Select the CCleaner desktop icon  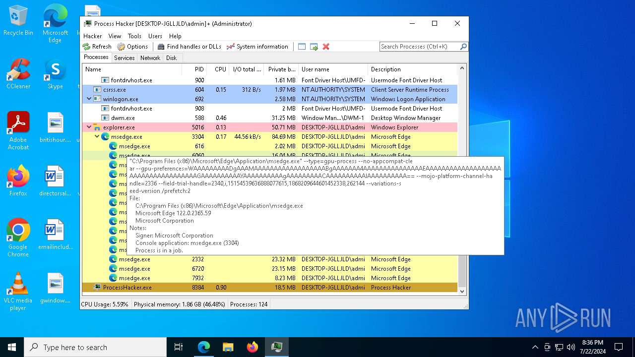click(18, 74)
